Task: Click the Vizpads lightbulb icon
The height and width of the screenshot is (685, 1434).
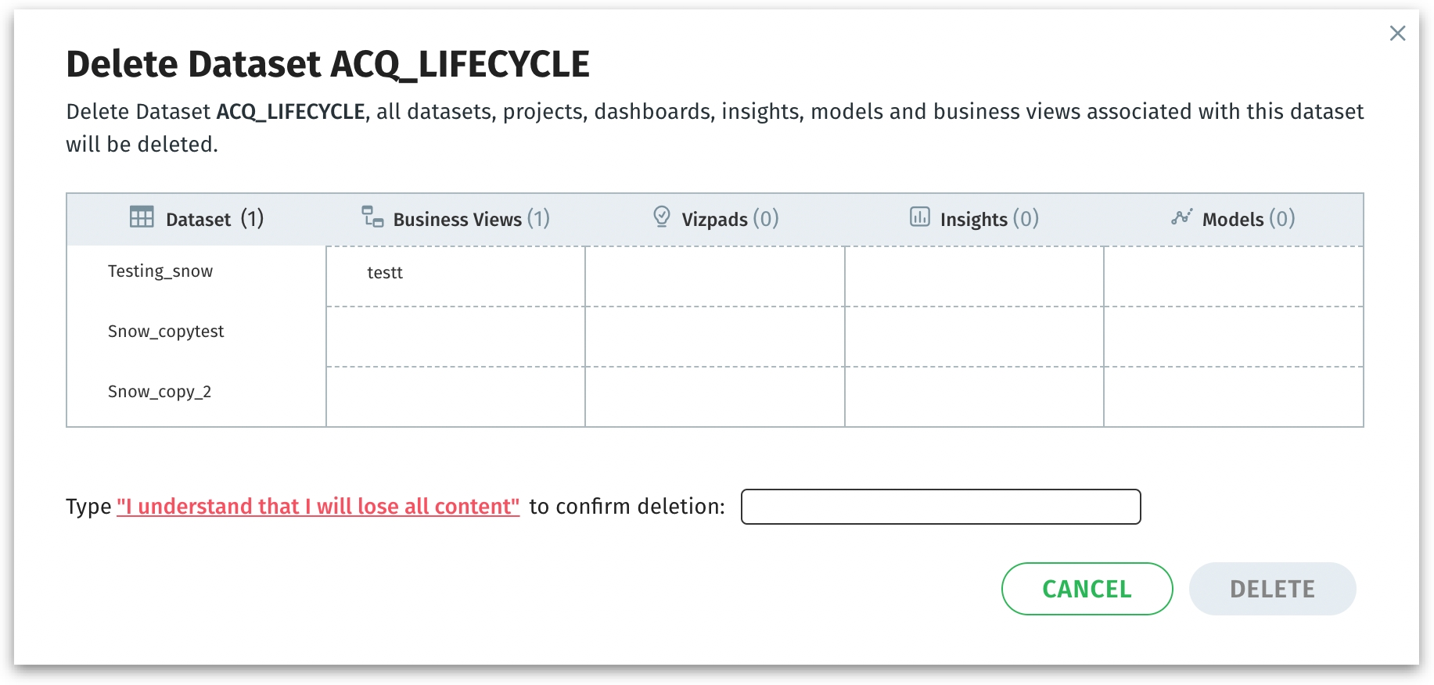Action: [x=662, y=217]
